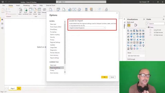Select Global Regional Settings option
165x93 pixels.
pos(55,42)
